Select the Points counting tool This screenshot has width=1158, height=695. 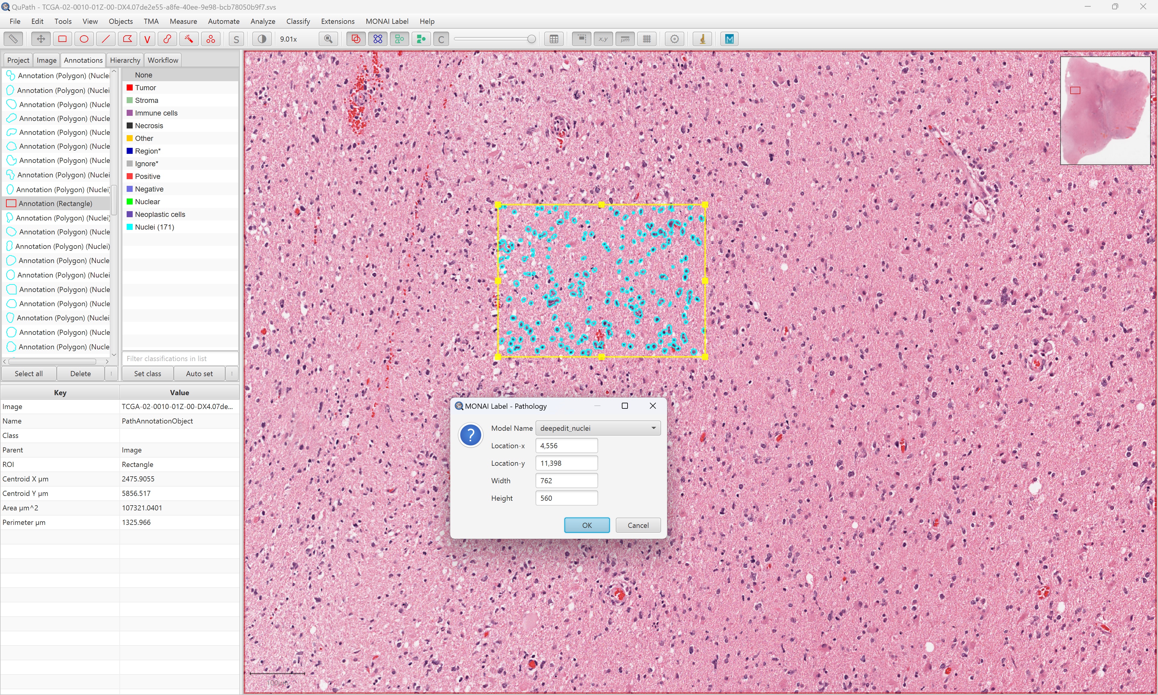(x=210, y=39)
